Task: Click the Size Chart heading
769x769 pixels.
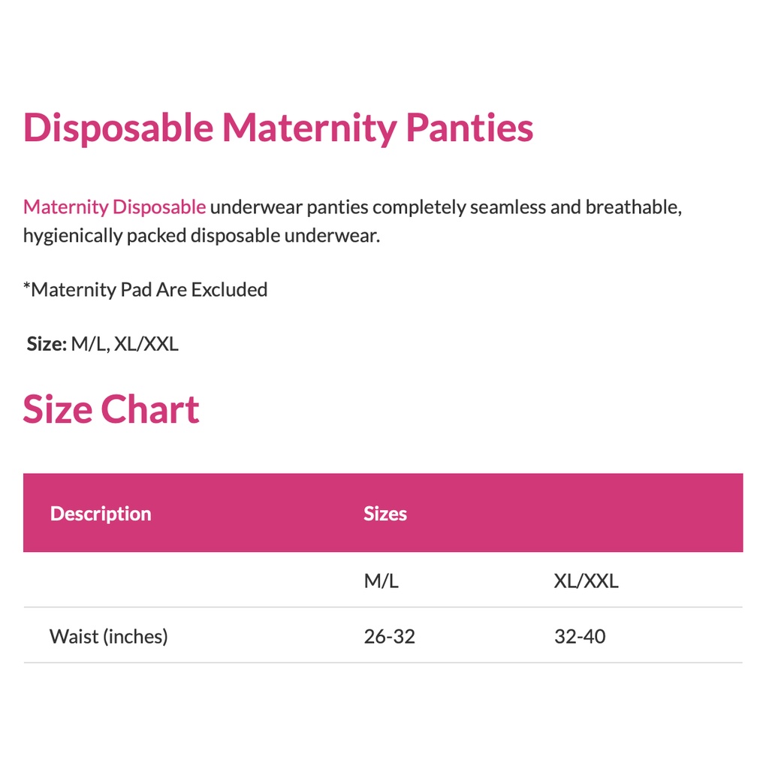Action: click(111, 410)
